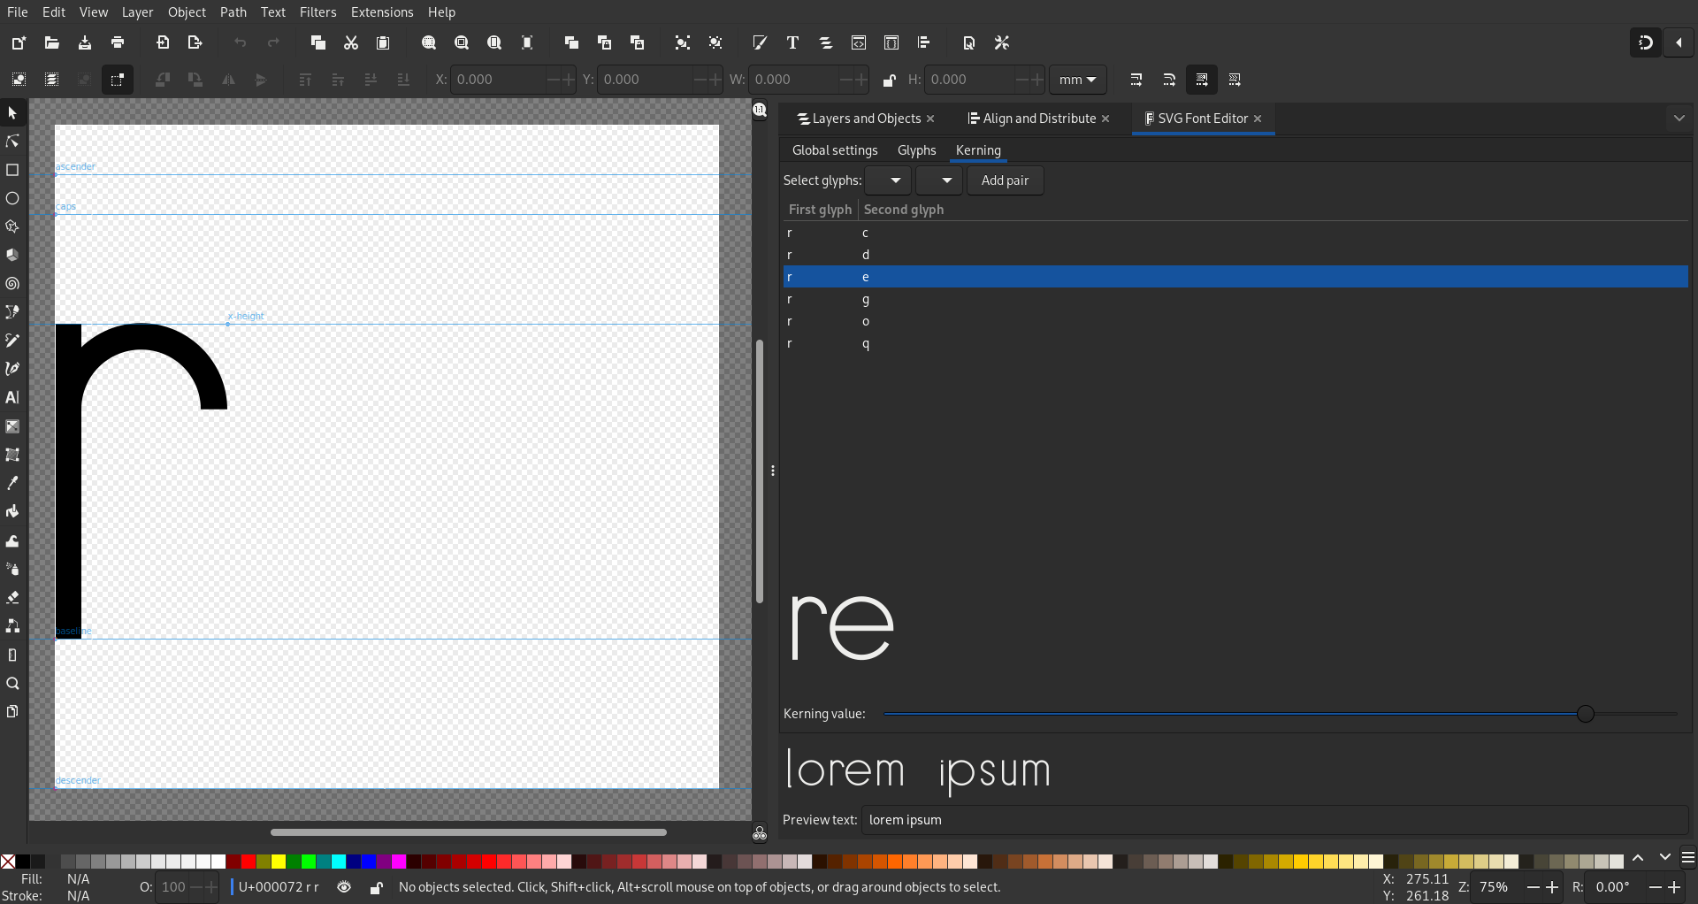The height and width of the screenshot is (904, 1698).
Task: Select the Node editing tool
Action: [x=12, y=142]
